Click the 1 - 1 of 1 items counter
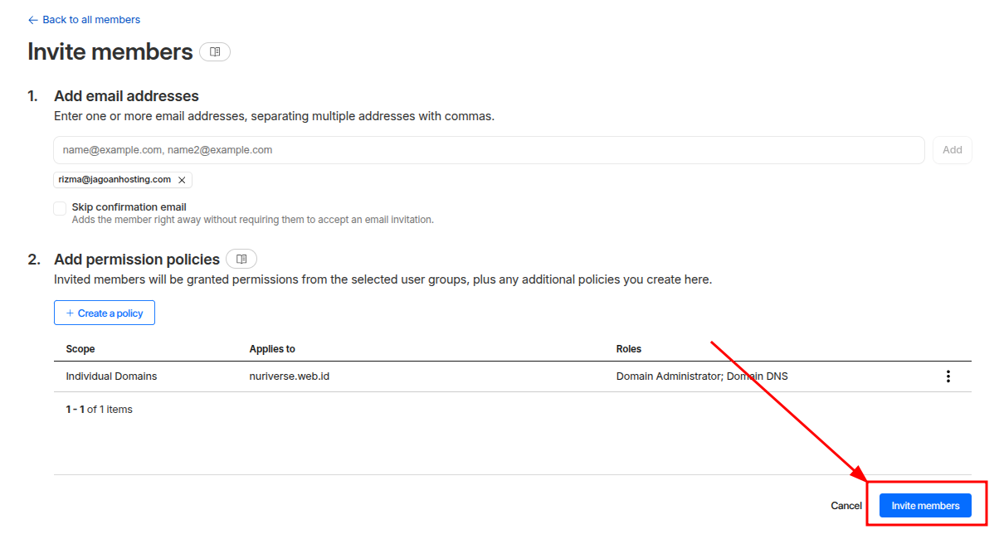Viewport: 999px width, 539px height. pos(99,410)
